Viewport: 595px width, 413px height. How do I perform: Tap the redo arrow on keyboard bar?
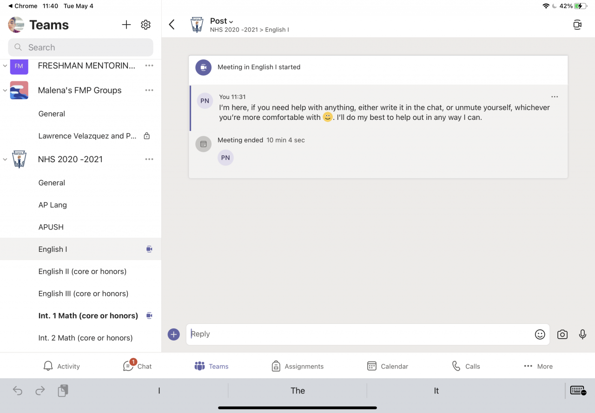40,391
